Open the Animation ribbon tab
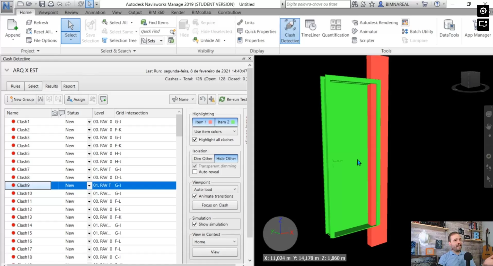This screenshot has width=493, height=266. click(x=95, y=12)
